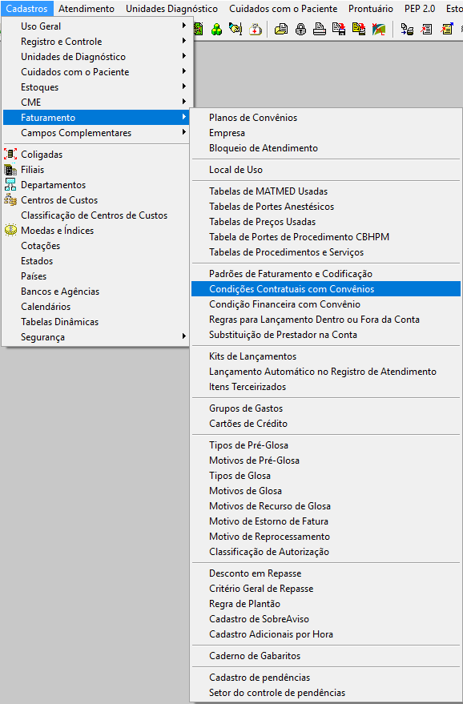Click the first-aid kit toolbar icon
The height and width of the screenshot is (704, 463).
255,30
